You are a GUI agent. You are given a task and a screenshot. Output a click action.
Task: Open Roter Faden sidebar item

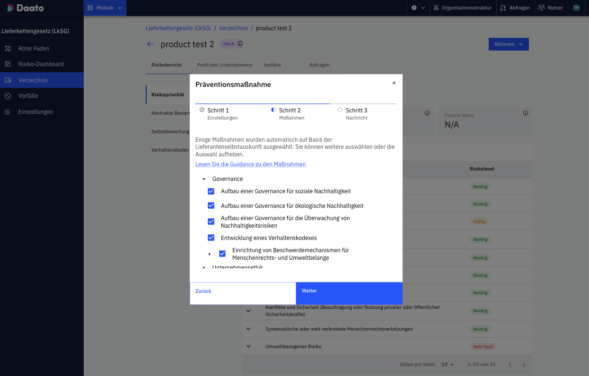point(42,49)
